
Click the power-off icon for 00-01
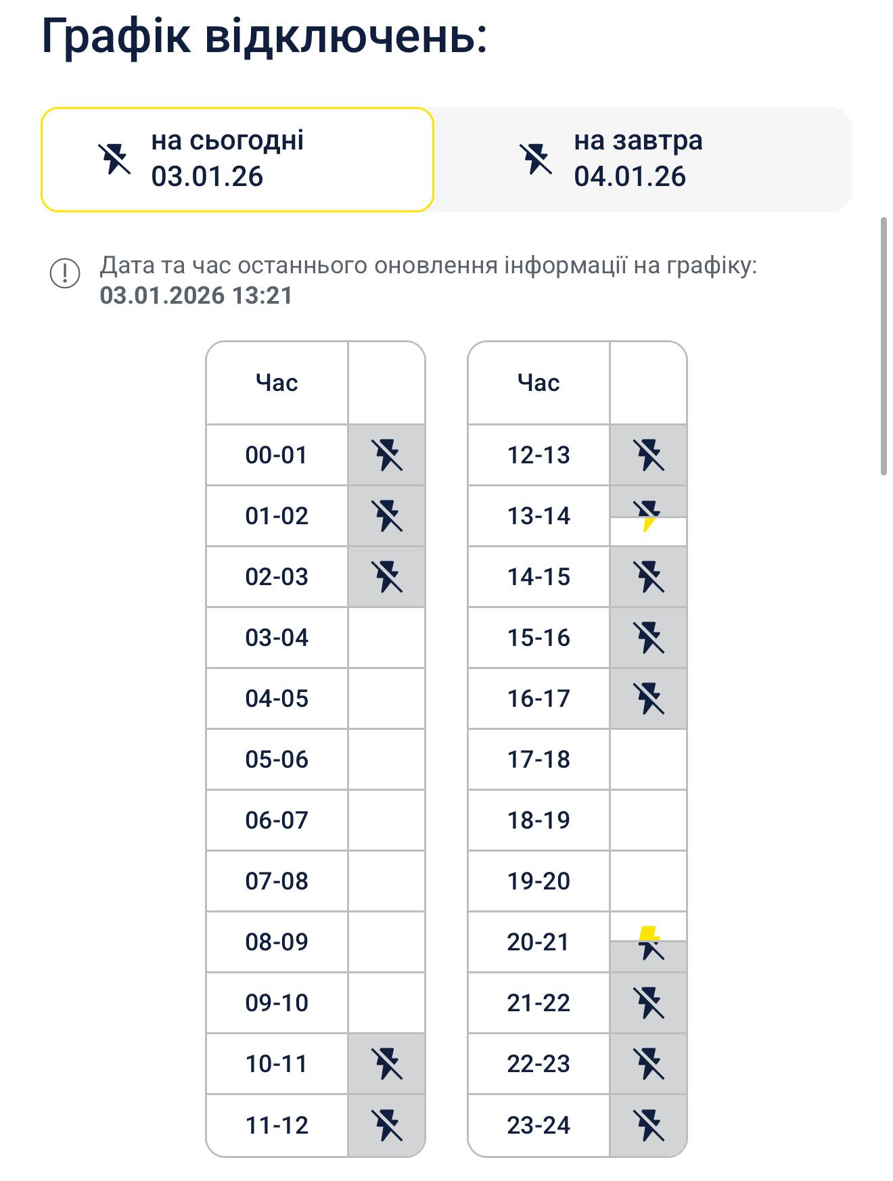click(387, 455)
